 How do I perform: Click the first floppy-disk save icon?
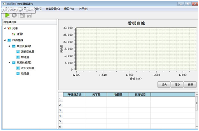coord(23,15)
